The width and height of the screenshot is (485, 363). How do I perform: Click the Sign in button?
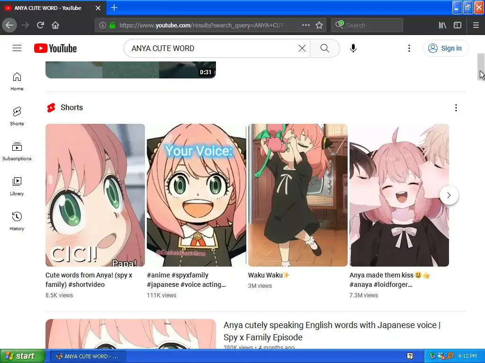coord(445,48)
